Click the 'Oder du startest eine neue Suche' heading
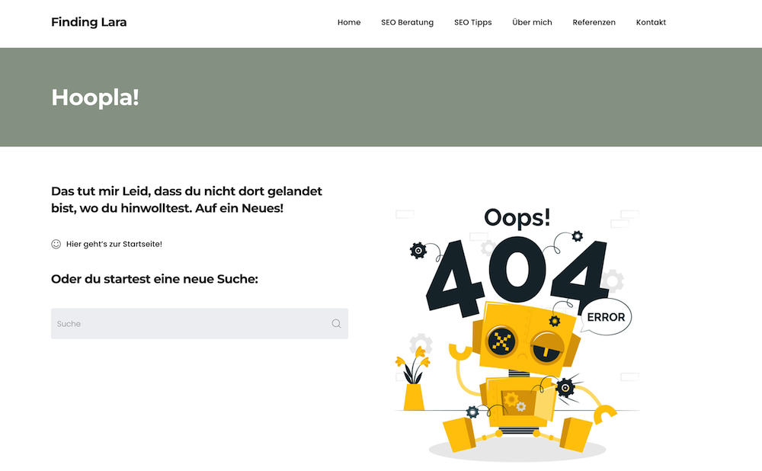The height and width of the screenshot is (471, 762). (x=155, y=279)
